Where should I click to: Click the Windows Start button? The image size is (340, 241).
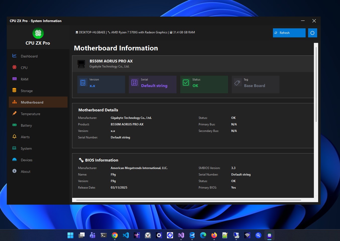point(71,235)
